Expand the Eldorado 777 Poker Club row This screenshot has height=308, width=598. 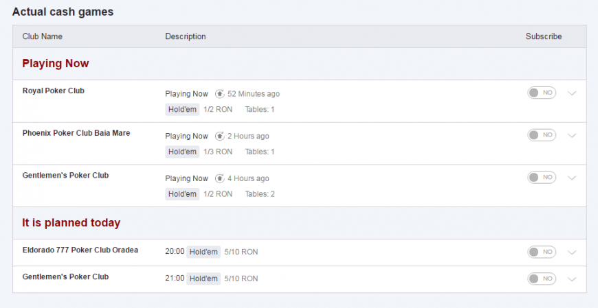[x=572, y=252]
